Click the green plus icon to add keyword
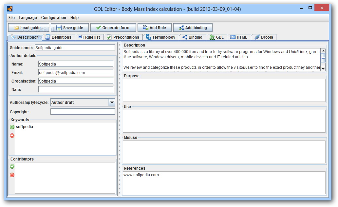Viewport: 338px width, 207px height. pos(12,127)
